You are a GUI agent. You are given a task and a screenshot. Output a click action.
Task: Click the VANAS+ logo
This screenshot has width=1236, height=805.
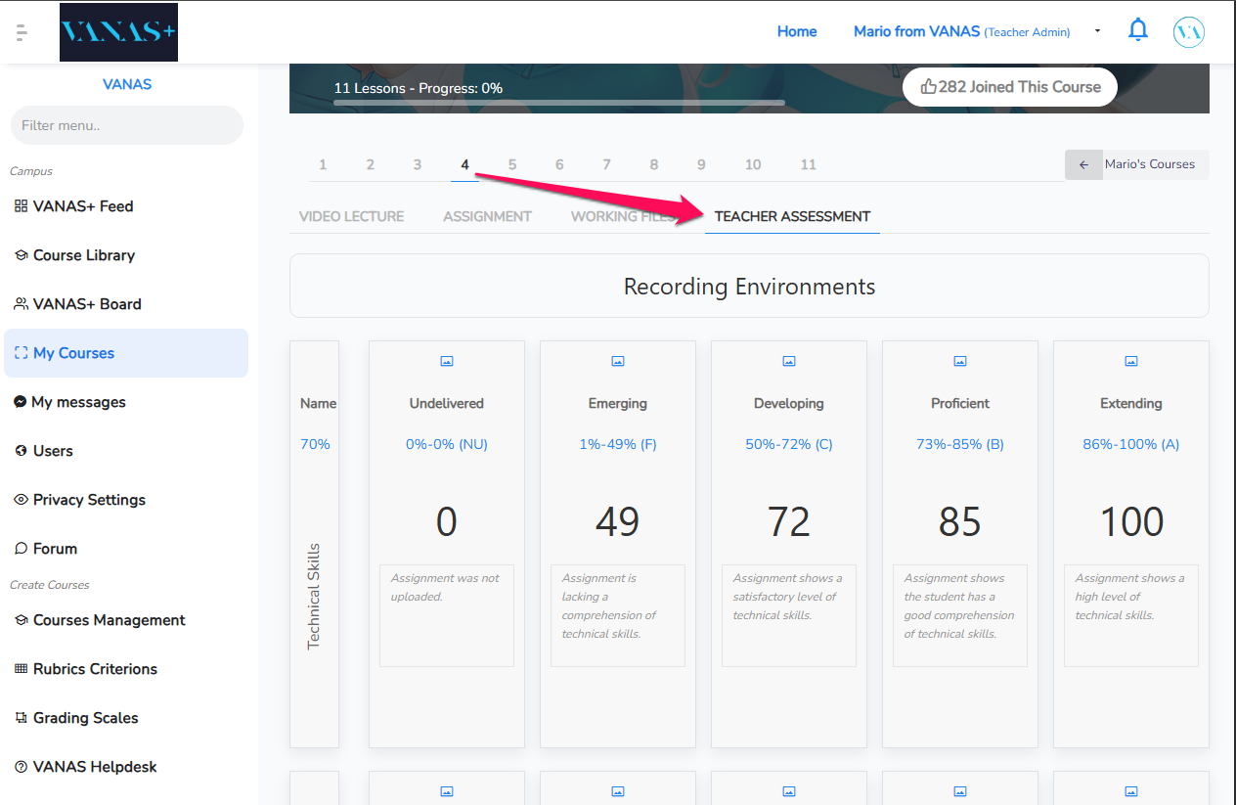coord(118,31)
